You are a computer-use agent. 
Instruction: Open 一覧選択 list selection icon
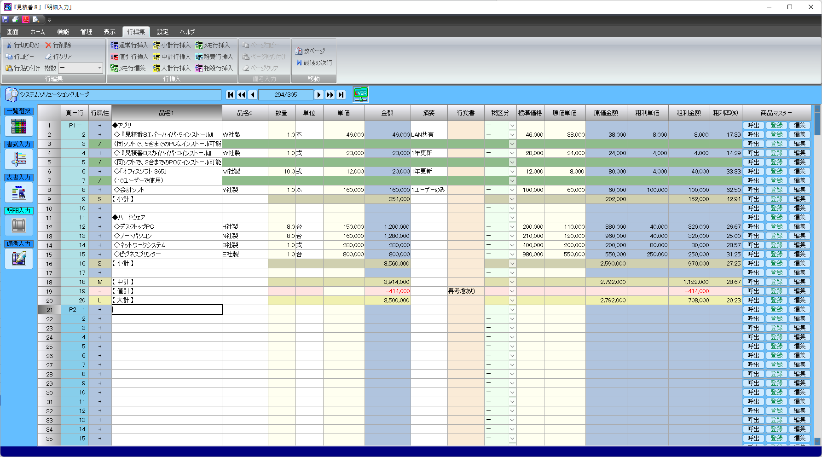tap(19, 126)
